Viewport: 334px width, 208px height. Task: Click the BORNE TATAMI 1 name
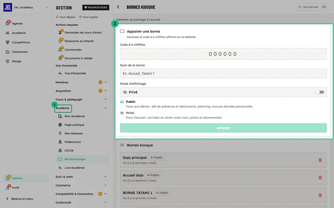138,193
